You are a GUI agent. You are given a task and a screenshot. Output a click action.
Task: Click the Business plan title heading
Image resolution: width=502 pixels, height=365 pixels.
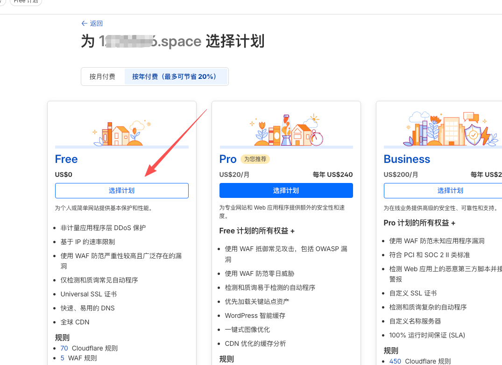407,159
